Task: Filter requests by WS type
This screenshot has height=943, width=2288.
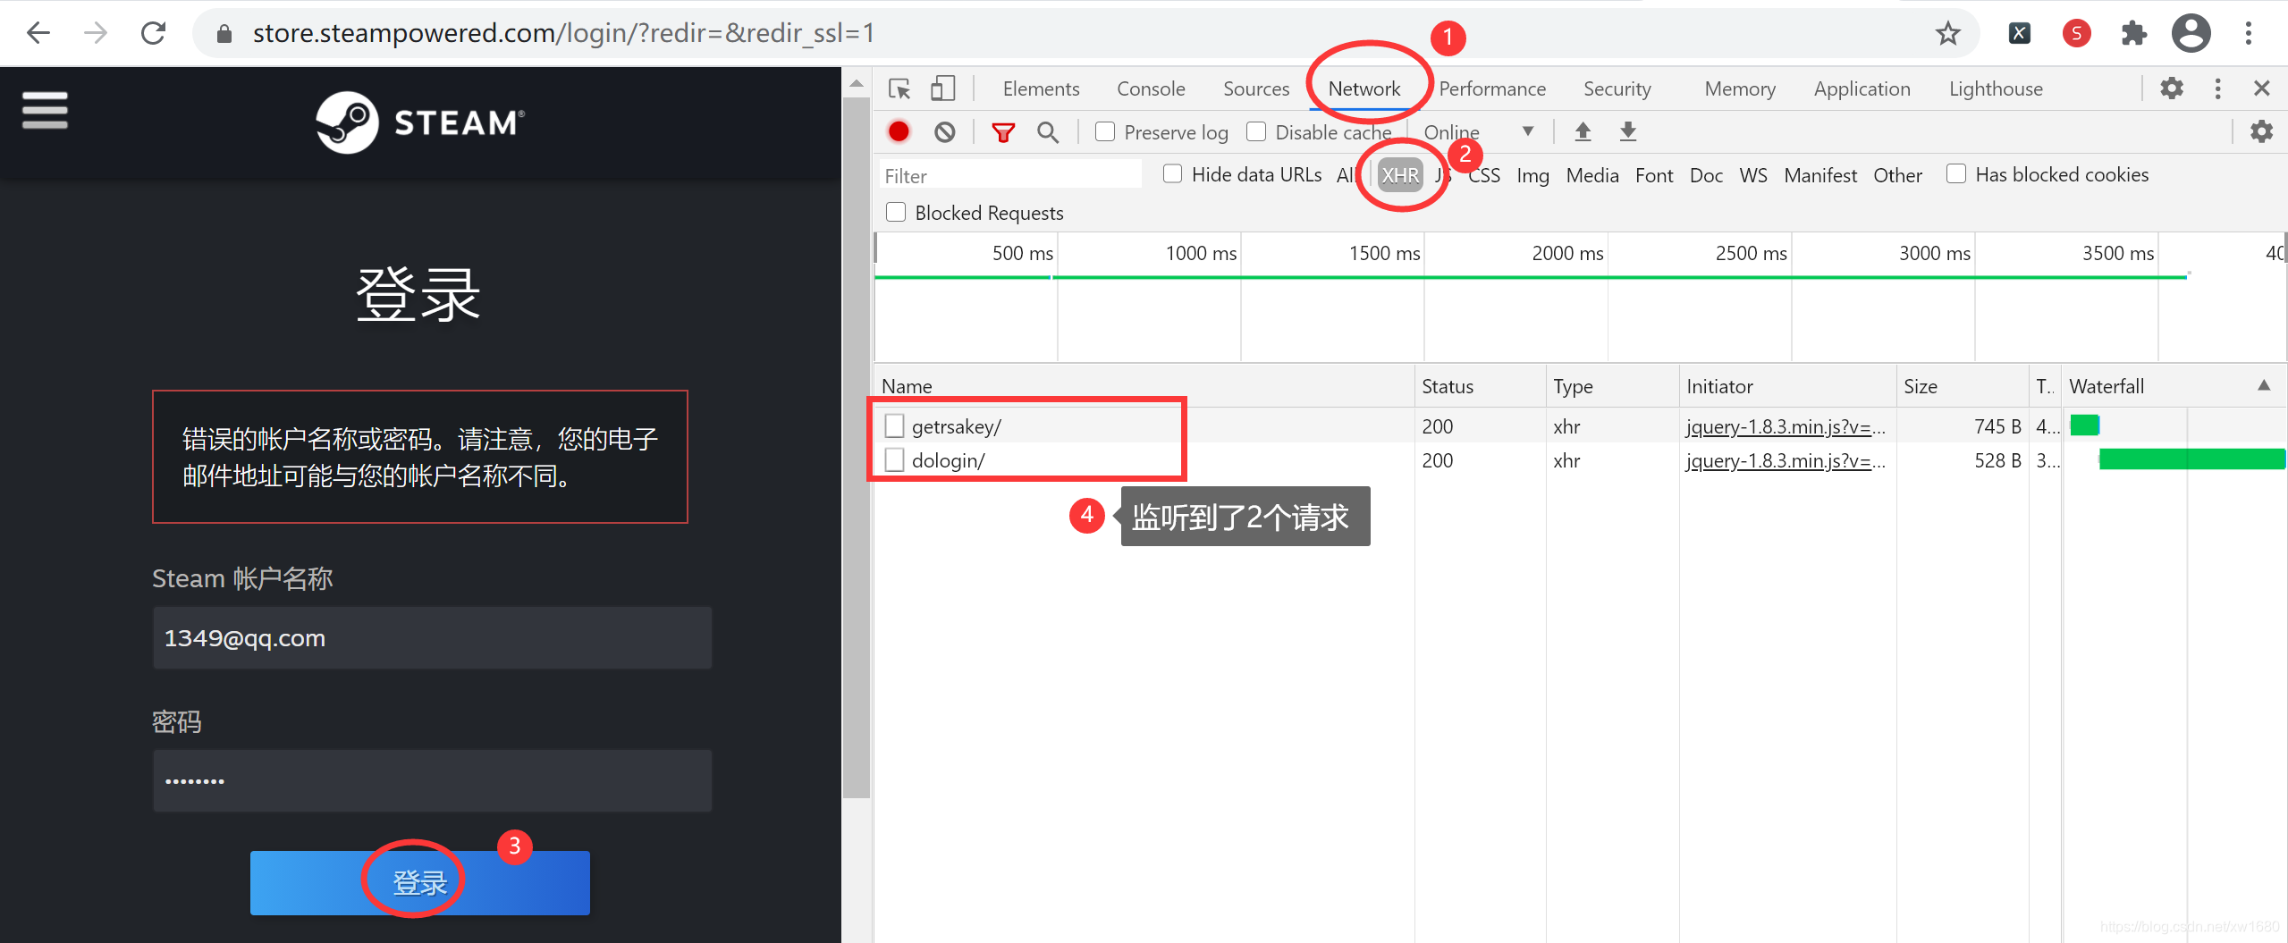Action: click(1753, 175)
